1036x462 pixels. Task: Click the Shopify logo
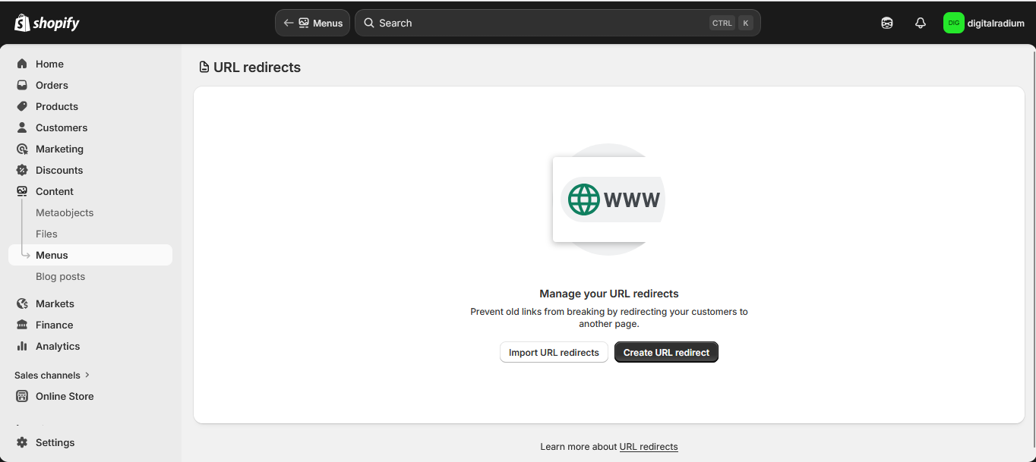coord(46,22)
